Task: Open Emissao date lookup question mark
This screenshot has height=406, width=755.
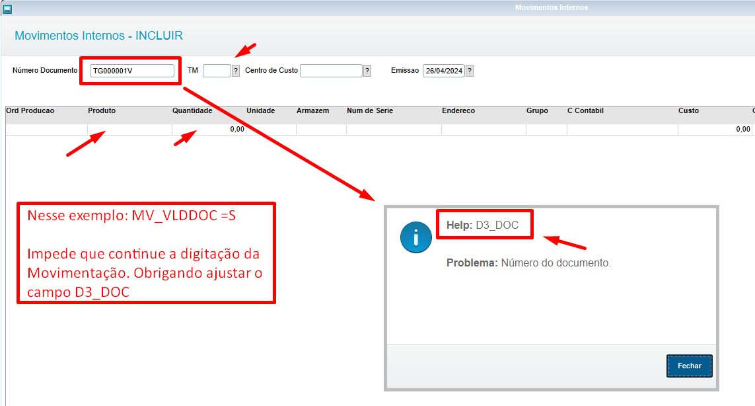Action: pyautogui.click(x=470, y=71)
